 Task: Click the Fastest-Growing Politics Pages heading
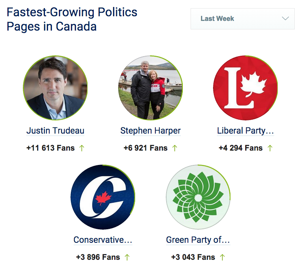72,19
